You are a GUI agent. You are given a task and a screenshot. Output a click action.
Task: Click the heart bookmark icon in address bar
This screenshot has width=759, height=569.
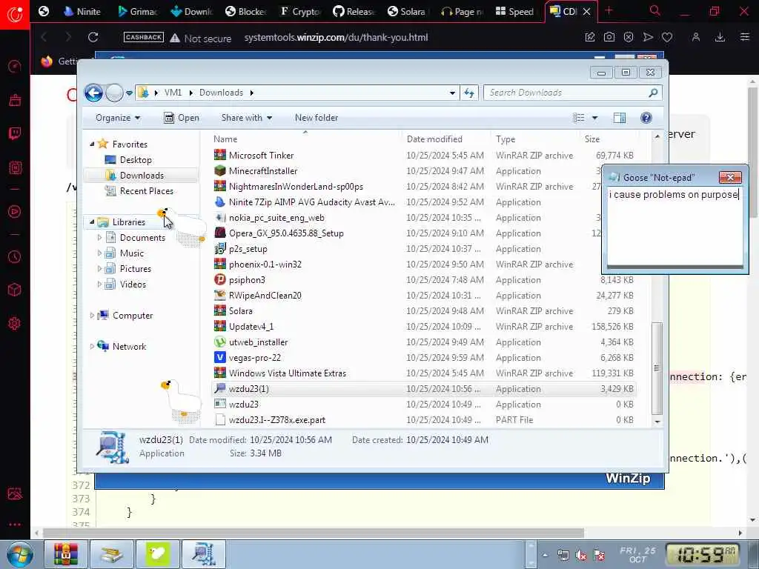pyautogui.click(x=667, y=37)
